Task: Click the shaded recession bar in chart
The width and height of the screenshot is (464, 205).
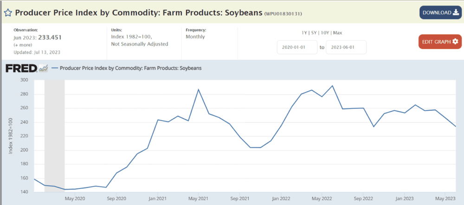Action: pyautogui.click(x=54, y=136)
